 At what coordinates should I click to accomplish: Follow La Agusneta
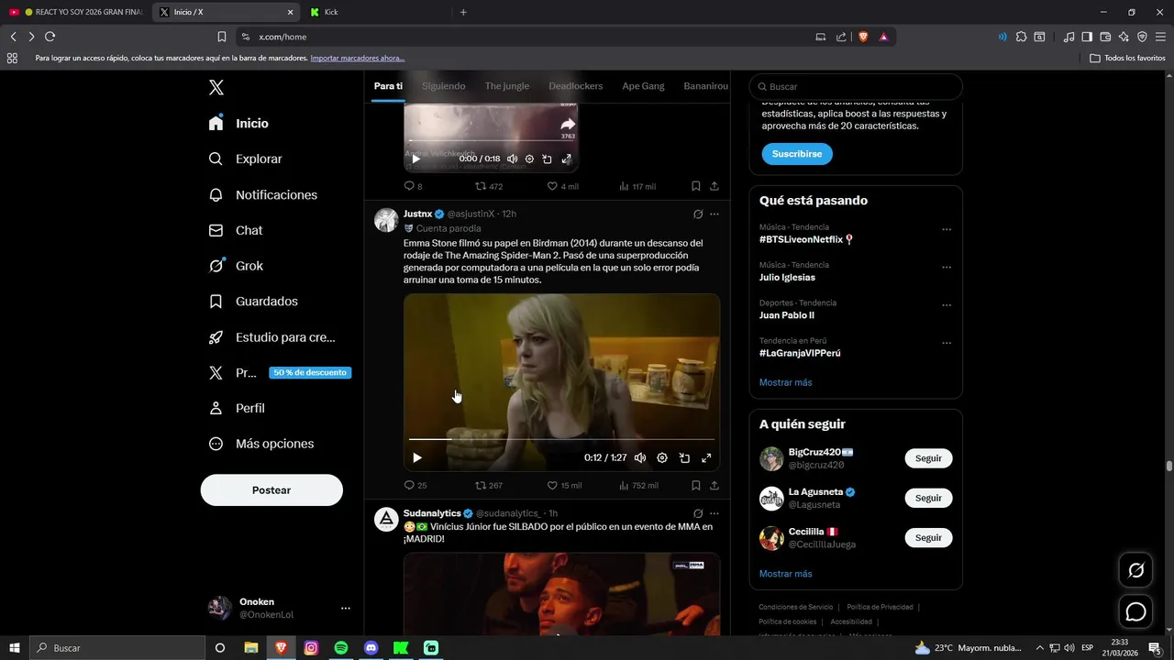tap(928, 498)
